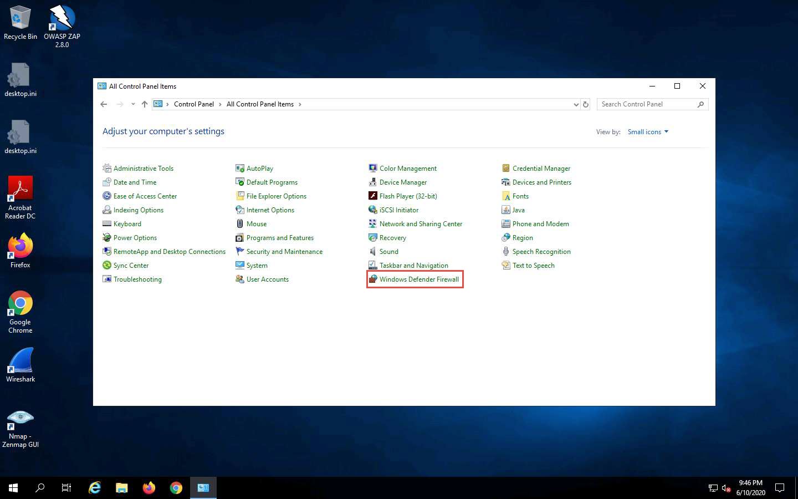Select Acrobat Reader DC desktop shortcut
Viewport: 798px width, 499px height.
(21, 198)
